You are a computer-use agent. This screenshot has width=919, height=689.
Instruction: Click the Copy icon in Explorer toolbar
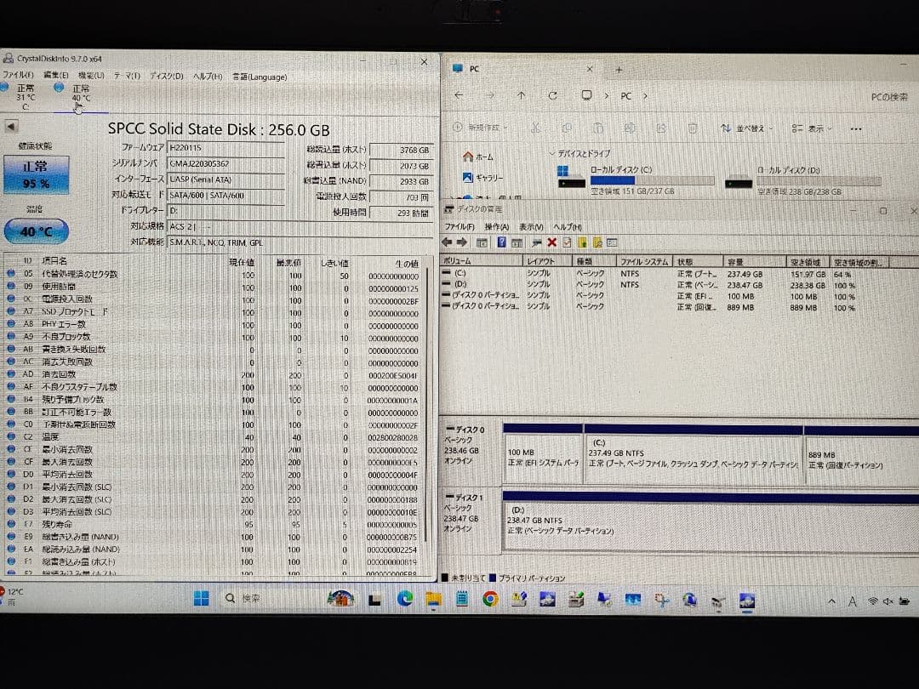(568, 127)
